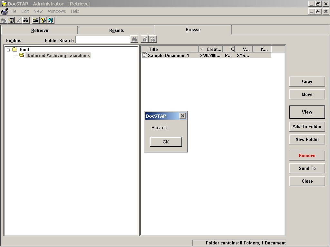This screenshot has width=330, height=247.
Task: Click binoculars button beside Folder Search field
Action: (x=134, y=39)
